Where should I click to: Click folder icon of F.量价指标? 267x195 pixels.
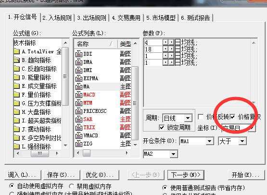pos(17,95)
